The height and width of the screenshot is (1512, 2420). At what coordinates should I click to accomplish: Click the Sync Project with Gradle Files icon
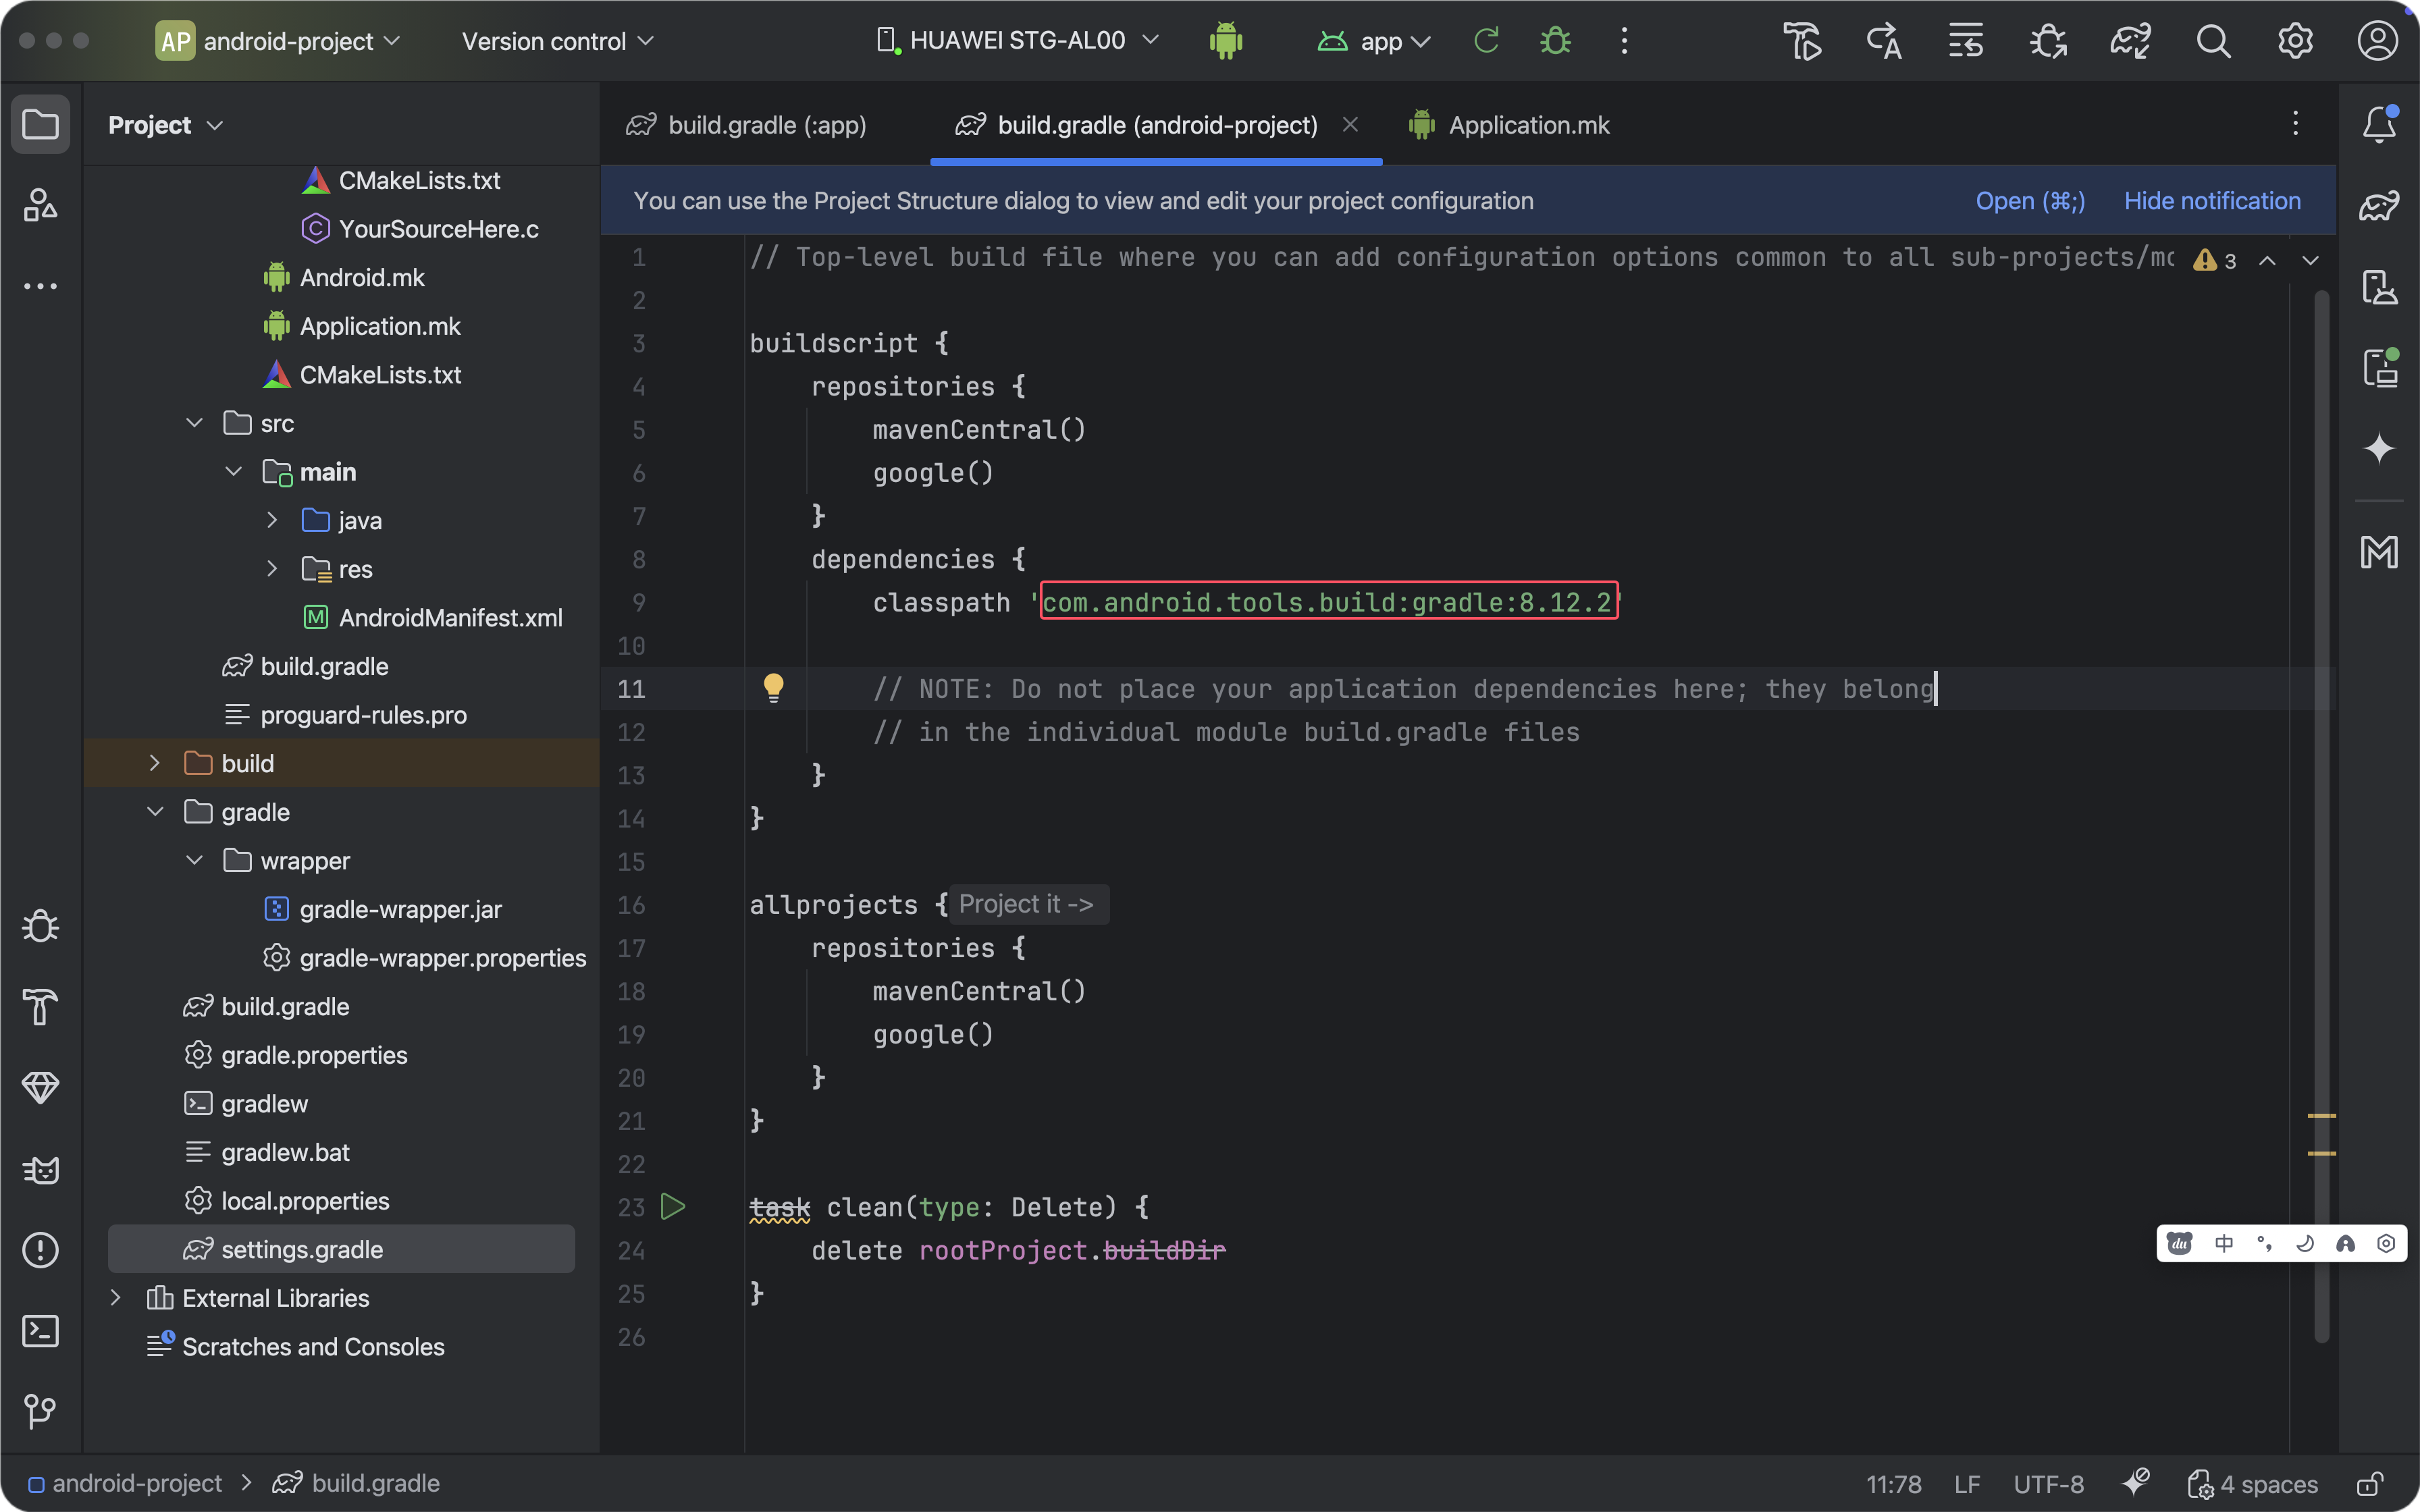click(2130, 41)
